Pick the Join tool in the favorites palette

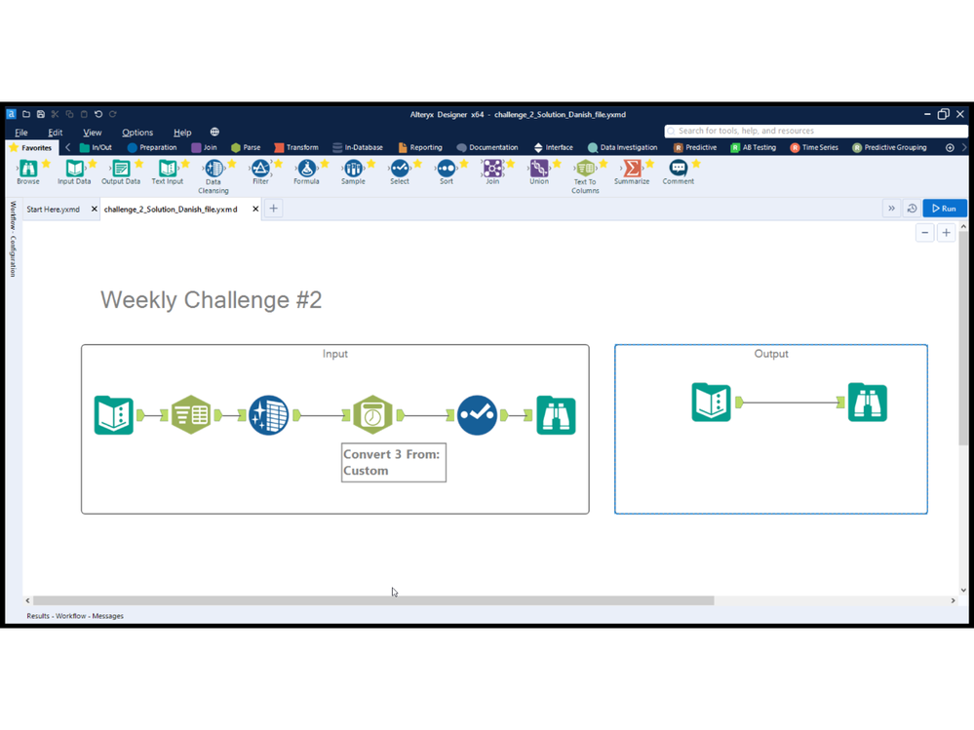pos(492,172)
